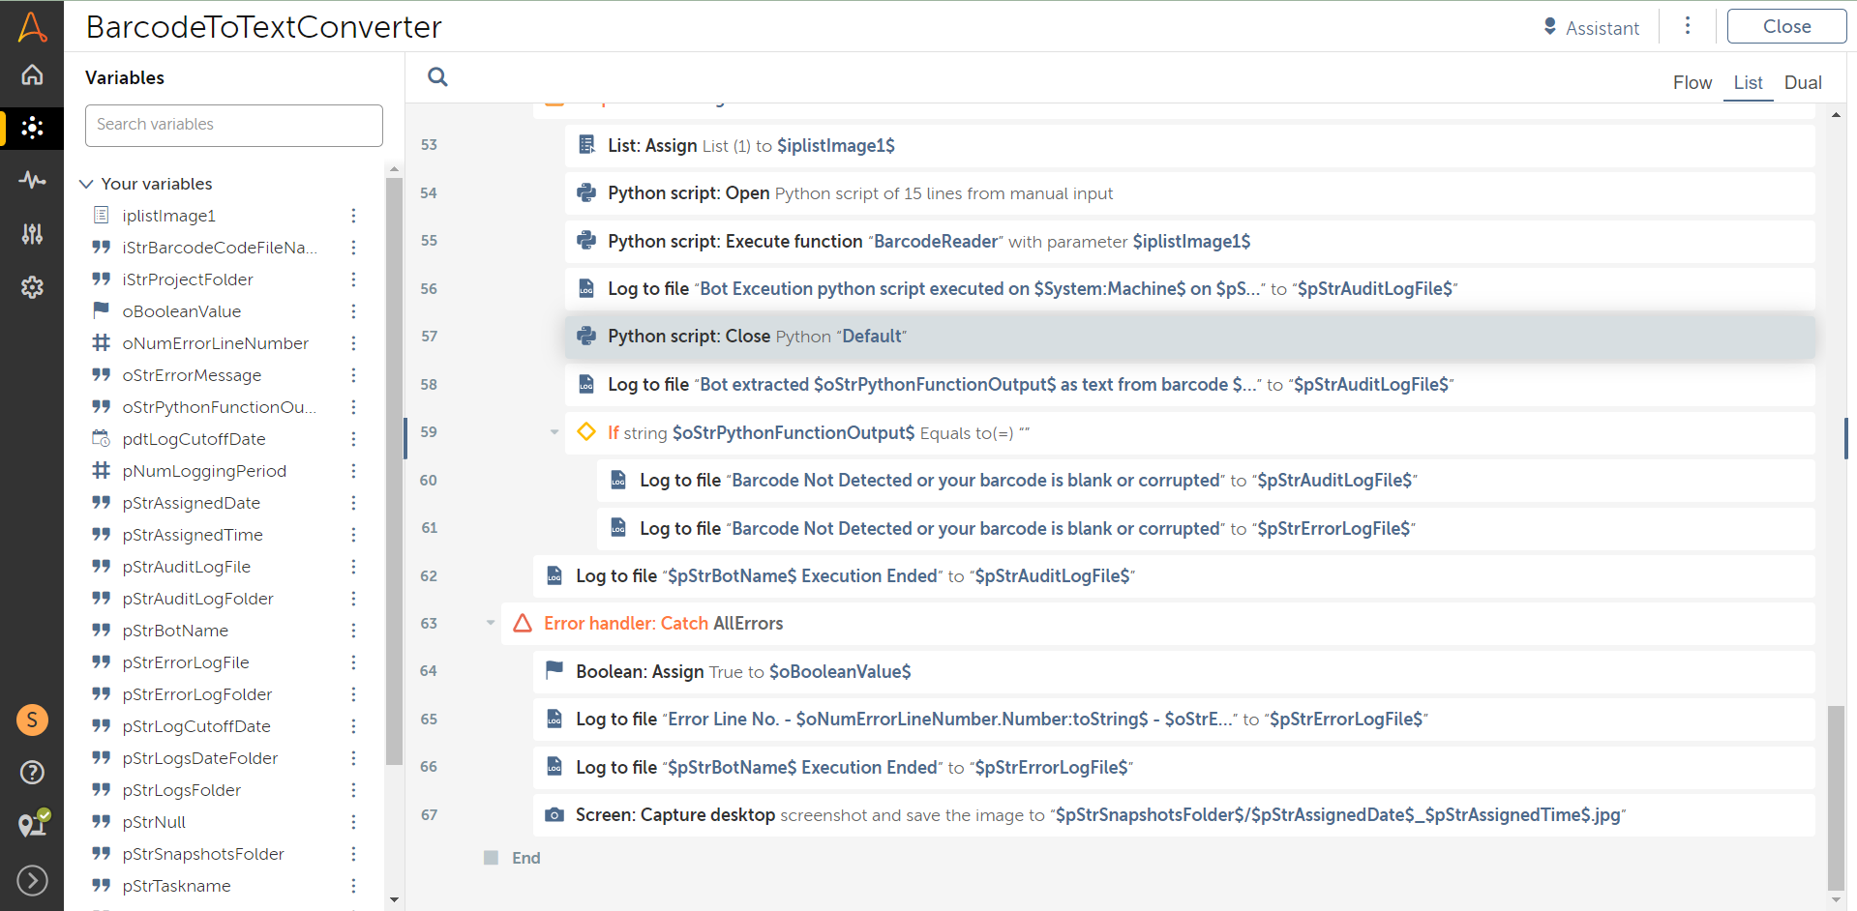Open the Manage sliders icon in sidebar
Viewport: 1857px width, 911px height.
tap(32, 233)
